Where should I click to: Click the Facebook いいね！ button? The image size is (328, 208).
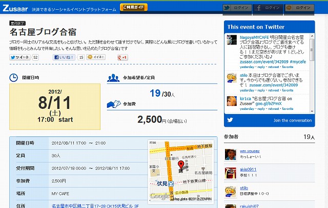pyautogui.click(x=64, y=57)
